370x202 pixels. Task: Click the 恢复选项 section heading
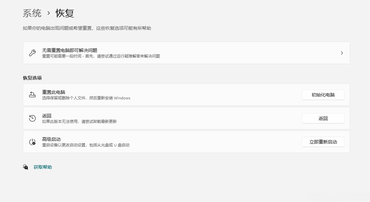(x=32, y=78)
